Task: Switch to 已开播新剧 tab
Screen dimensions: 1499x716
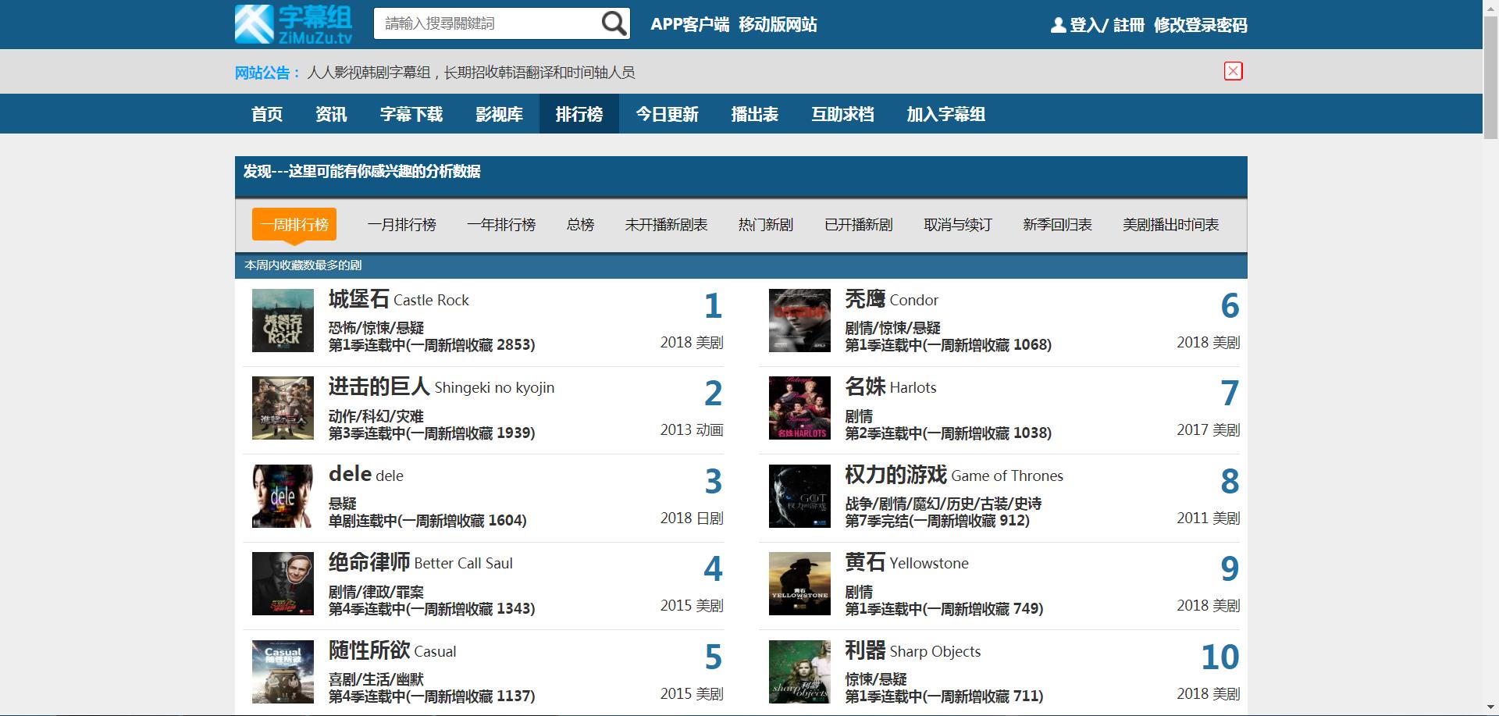Action: [x=859, y=225]
